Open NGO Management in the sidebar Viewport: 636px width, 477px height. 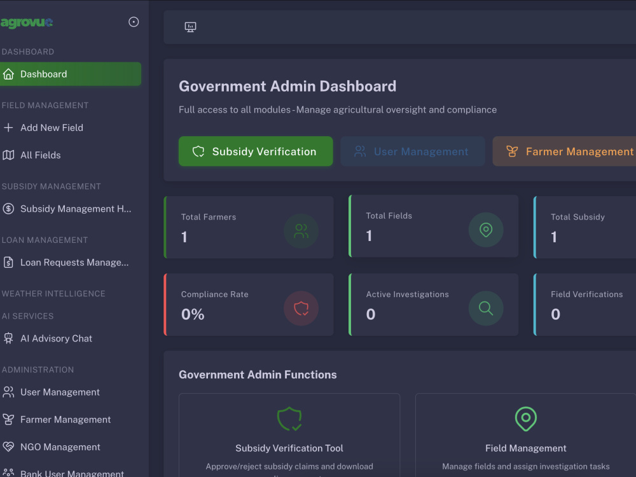71,447
